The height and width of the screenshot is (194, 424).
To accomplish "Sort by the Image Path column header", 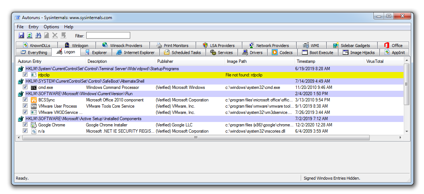I will coord(260,61).
